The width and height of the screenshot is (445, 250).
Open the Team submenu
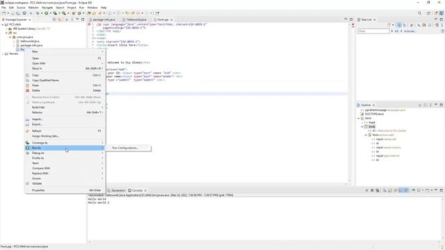[65, 163]
